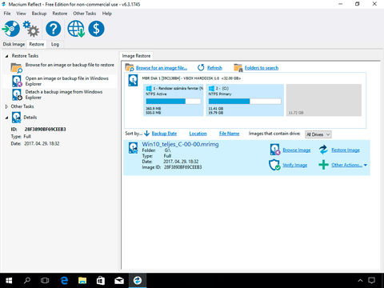Collapse the Details section
The width and height of the screenshot is (384, 288).
click(6, 118)
